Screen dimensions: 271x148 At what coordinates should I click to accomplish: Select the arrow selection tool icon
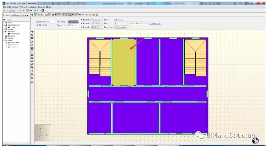(77, 15)
